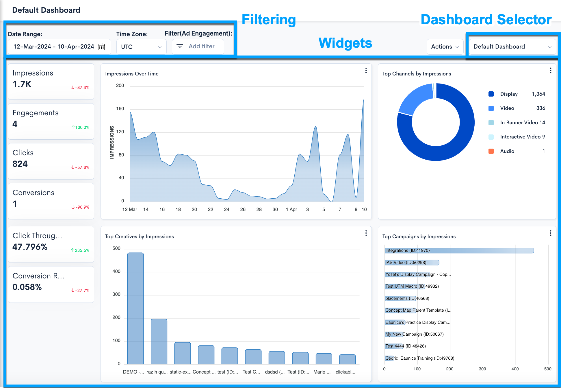Click the Top Creatives by Impressions title

click(x=140, y=237)
